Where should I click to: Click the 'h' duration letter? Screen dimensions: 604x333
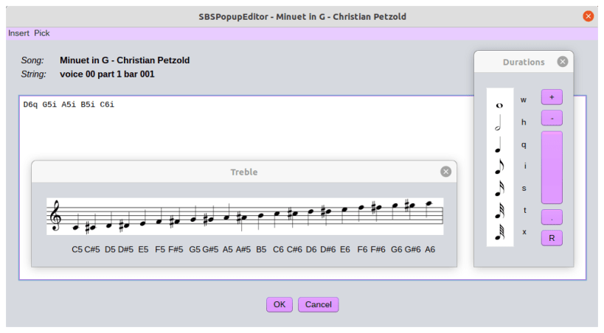[524, 122]
